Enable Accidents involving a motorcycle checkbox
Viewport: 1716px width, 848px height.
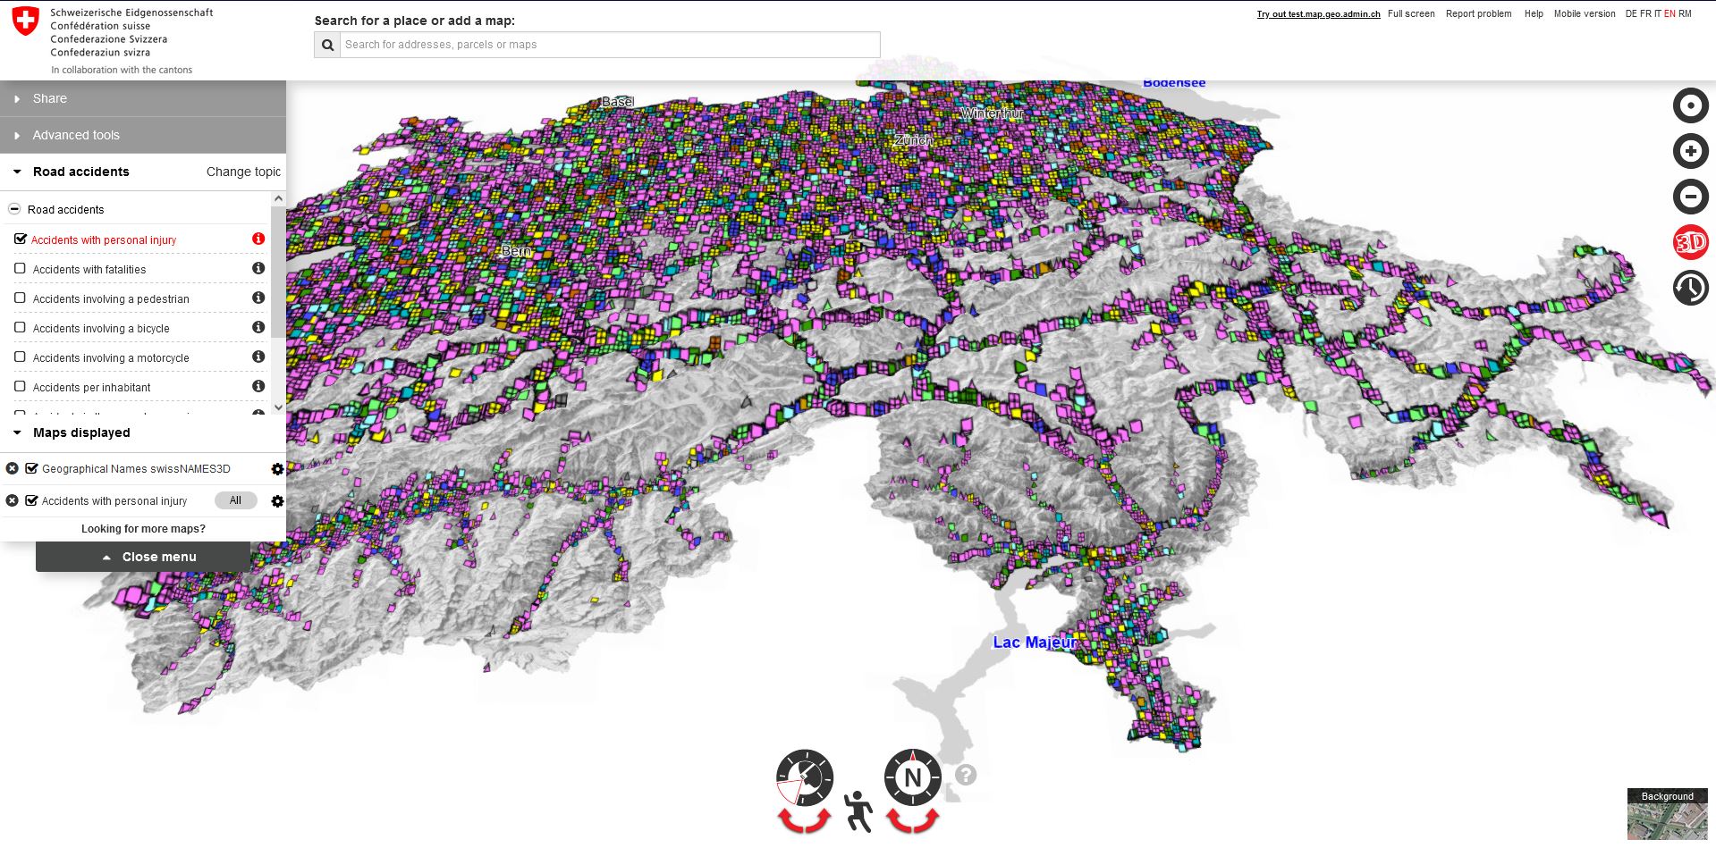pyautogui.click(x=20, y=357)
